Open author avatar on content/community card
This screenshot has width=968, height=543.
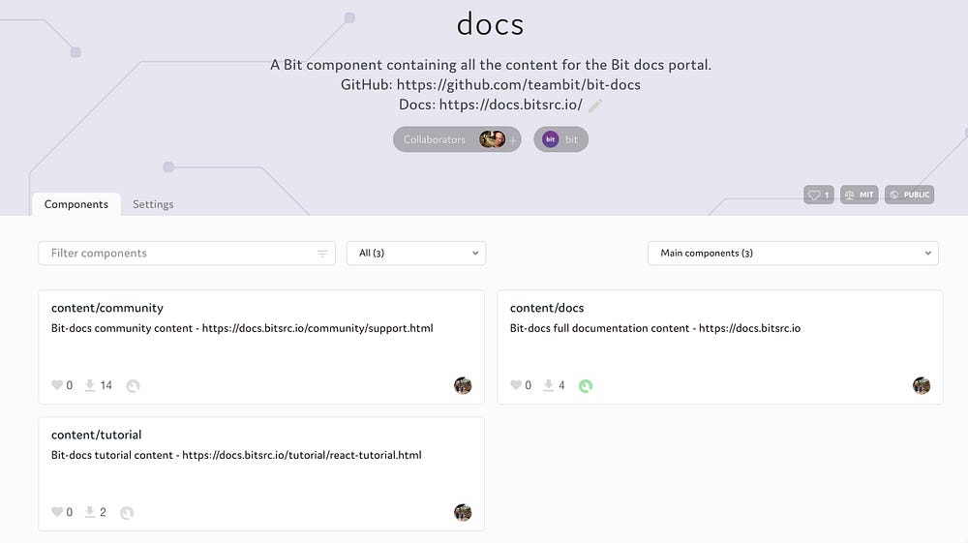(x=463, y=385)
